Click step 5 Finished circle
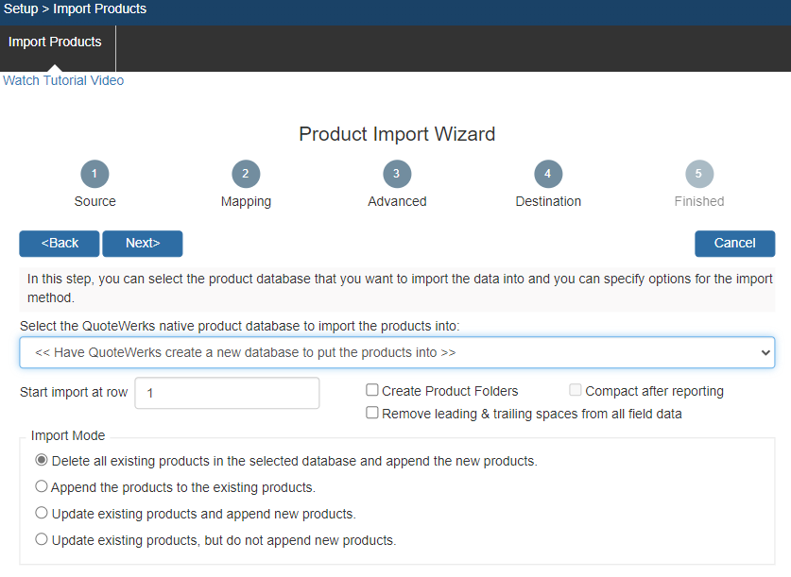 699,174
